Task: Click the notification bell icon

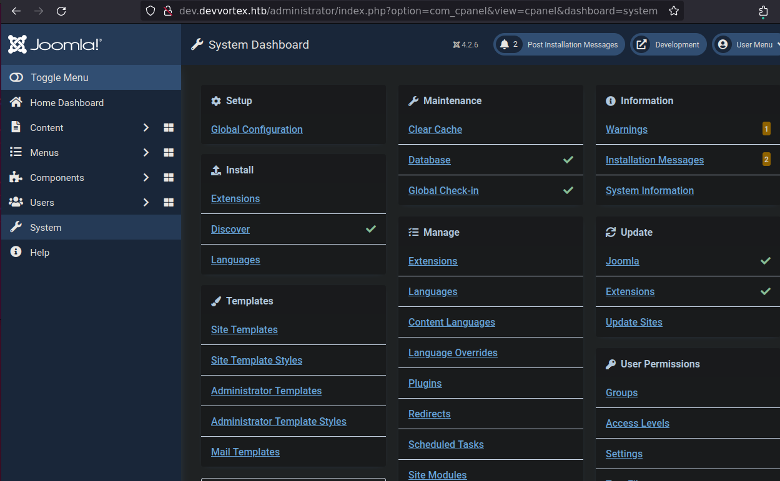Action: 505,44
